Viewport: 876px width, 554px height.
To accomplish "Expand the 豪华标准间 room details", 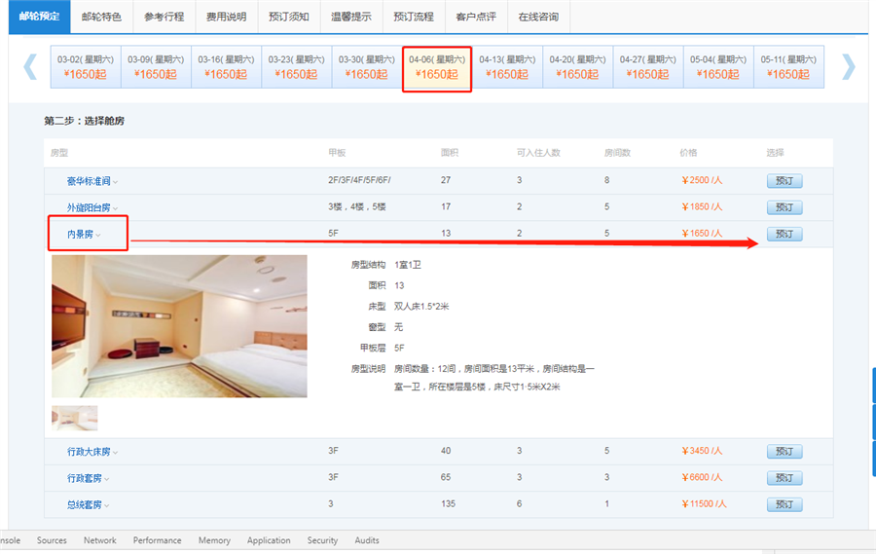I will pyautogui.click(x=92, y=181).
